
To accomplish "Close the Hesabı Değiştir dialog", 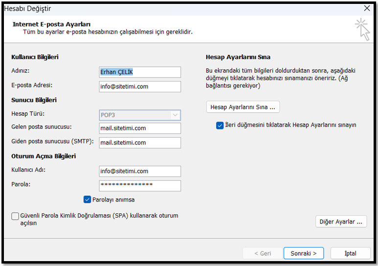I will pyautogui.click(x=367, y=8).
